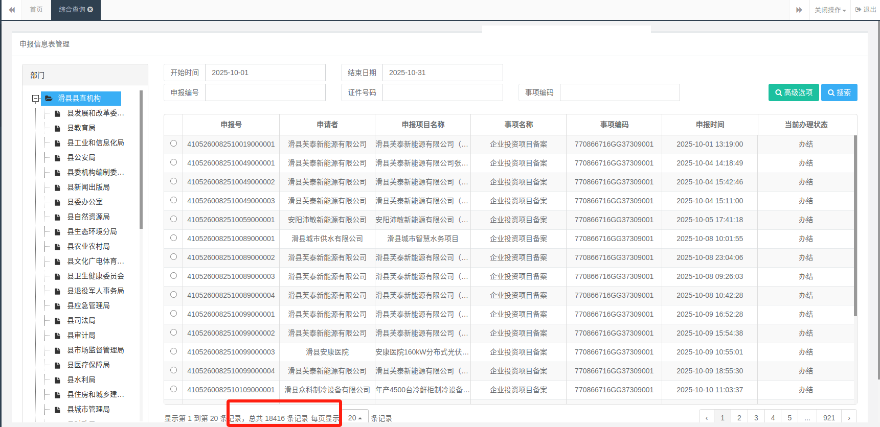Open the 20 records-per-page dropdown
This screenshot has height=427, width=880.
pos(354,418)
